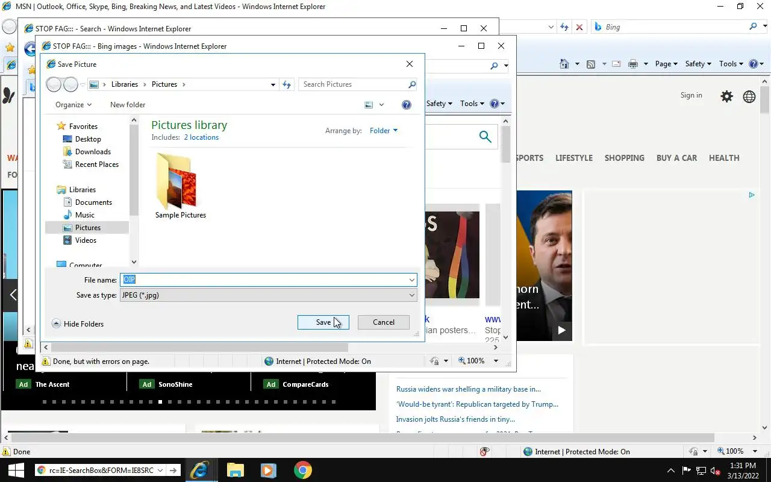Click the change view icon in dialog

[x=369, y=105]
